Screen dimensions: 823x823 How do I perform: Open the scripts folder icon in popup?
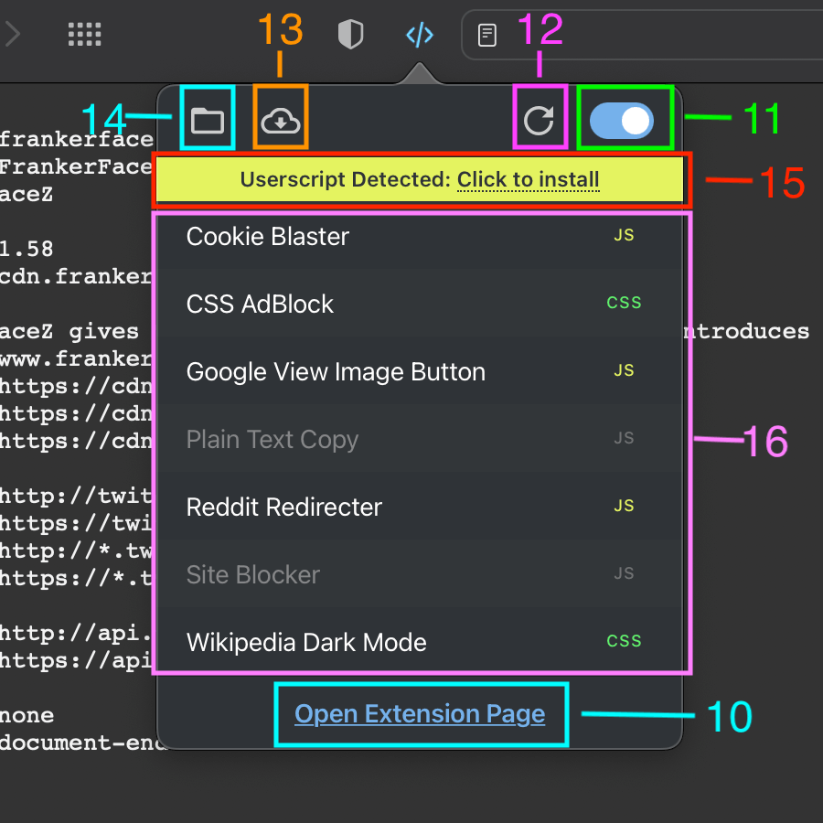[x=208, y=120]
